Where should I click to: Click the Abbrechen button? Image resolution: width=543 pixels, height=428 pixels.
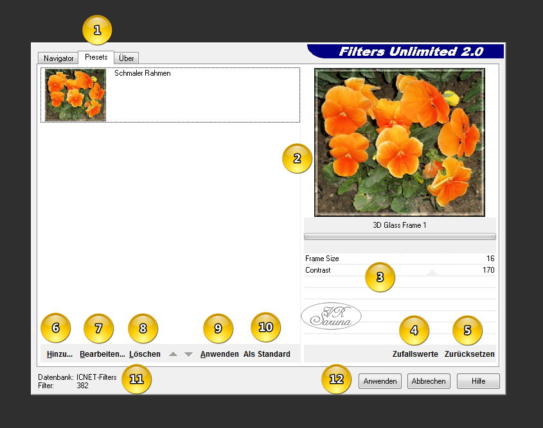[x=429, y=381]
